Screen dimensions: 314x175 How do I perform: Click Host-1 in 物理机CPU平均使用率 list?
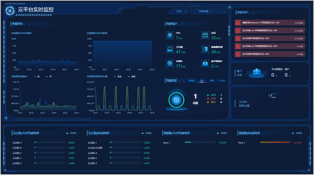coord(166,143)
